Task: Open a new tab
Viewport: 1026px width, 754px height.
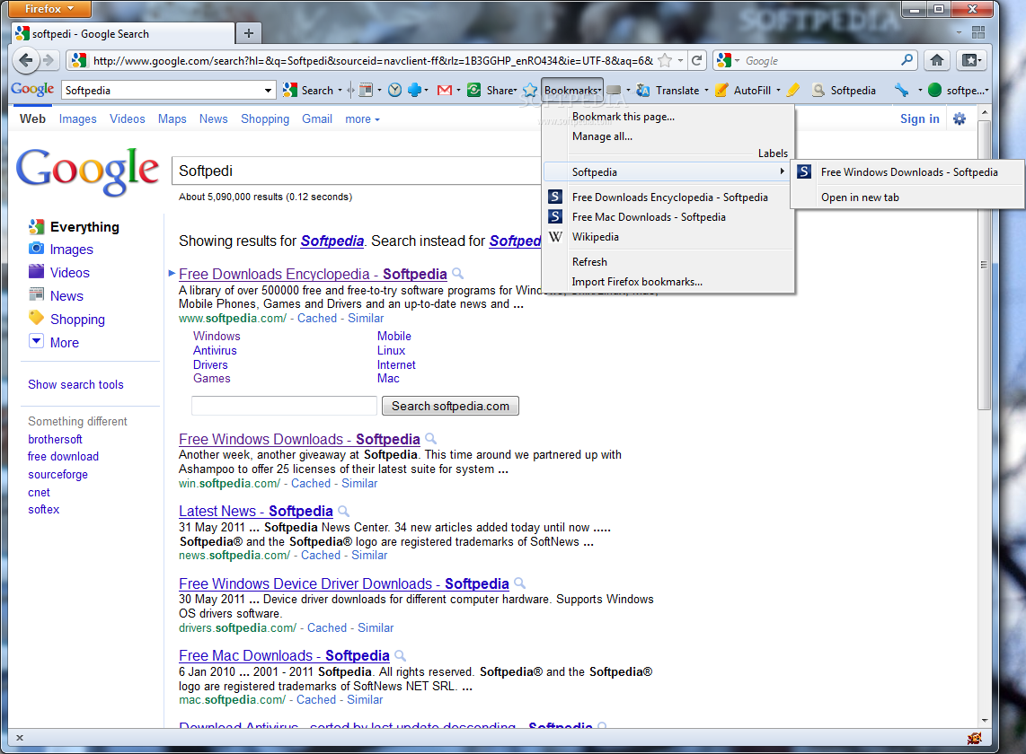Action: tap(249, 33)
